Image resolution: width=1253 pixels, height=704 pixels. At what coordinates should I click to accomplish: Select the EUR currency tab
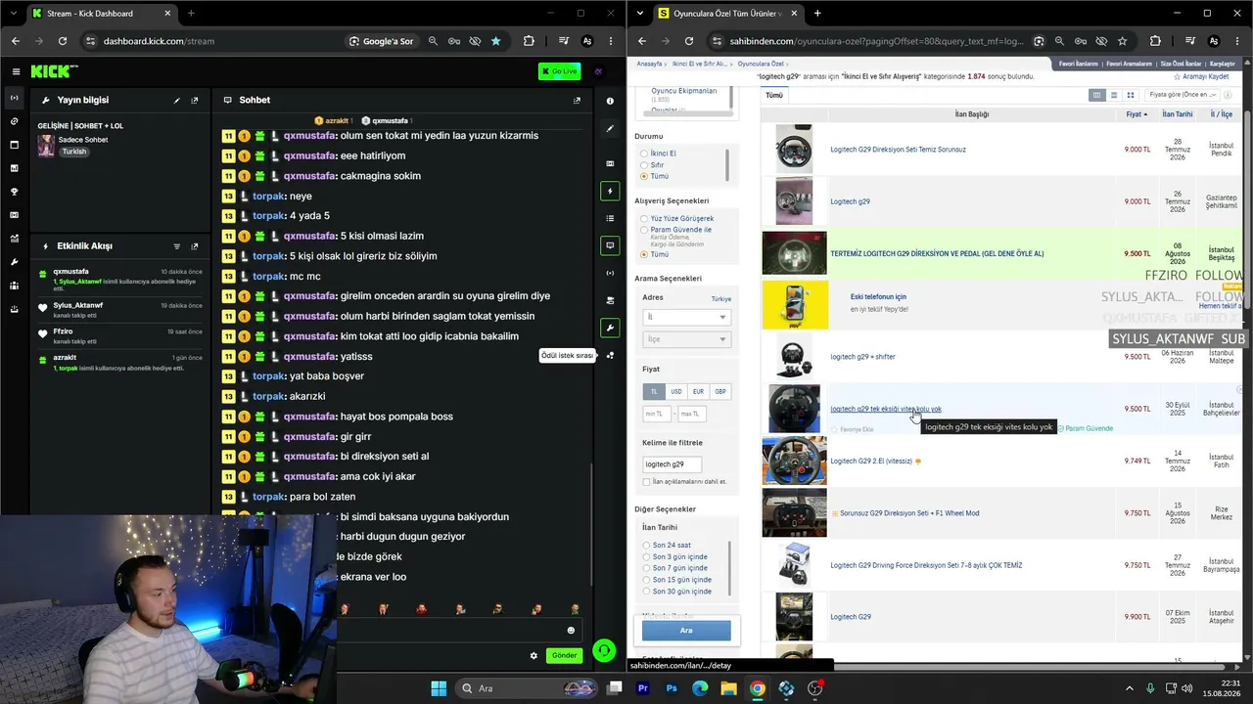[698, 391]
